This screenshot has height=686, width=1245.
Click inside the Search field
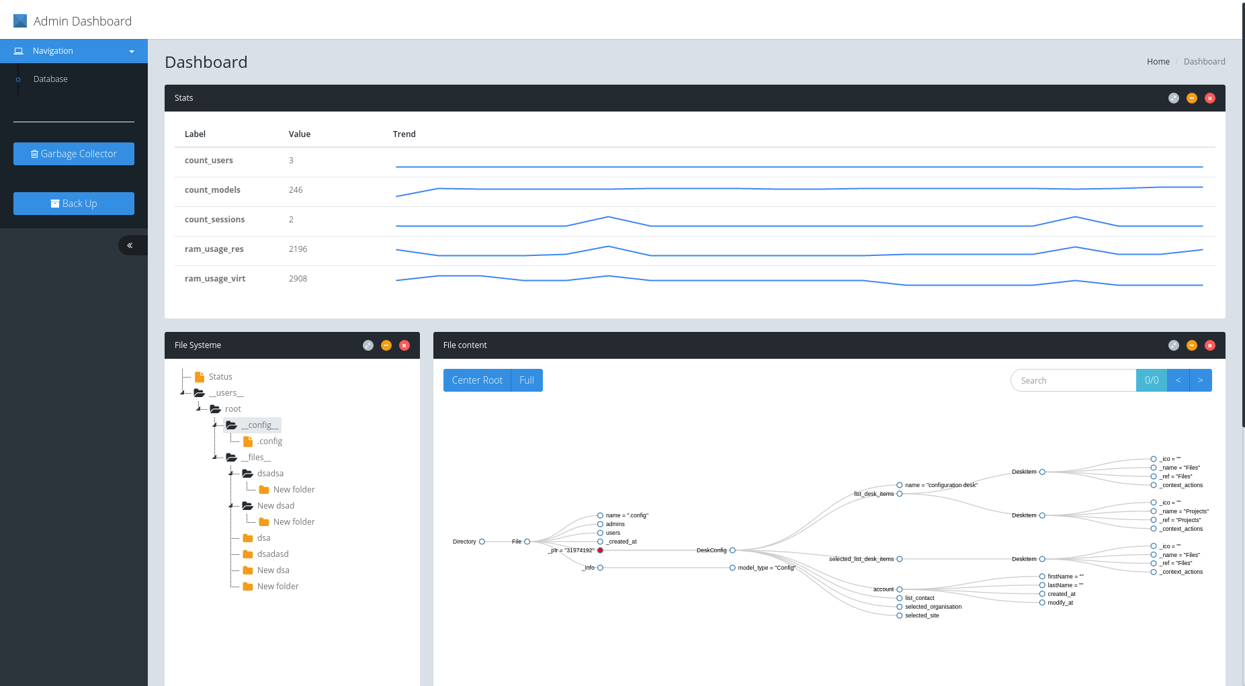tap(1073, 380)
